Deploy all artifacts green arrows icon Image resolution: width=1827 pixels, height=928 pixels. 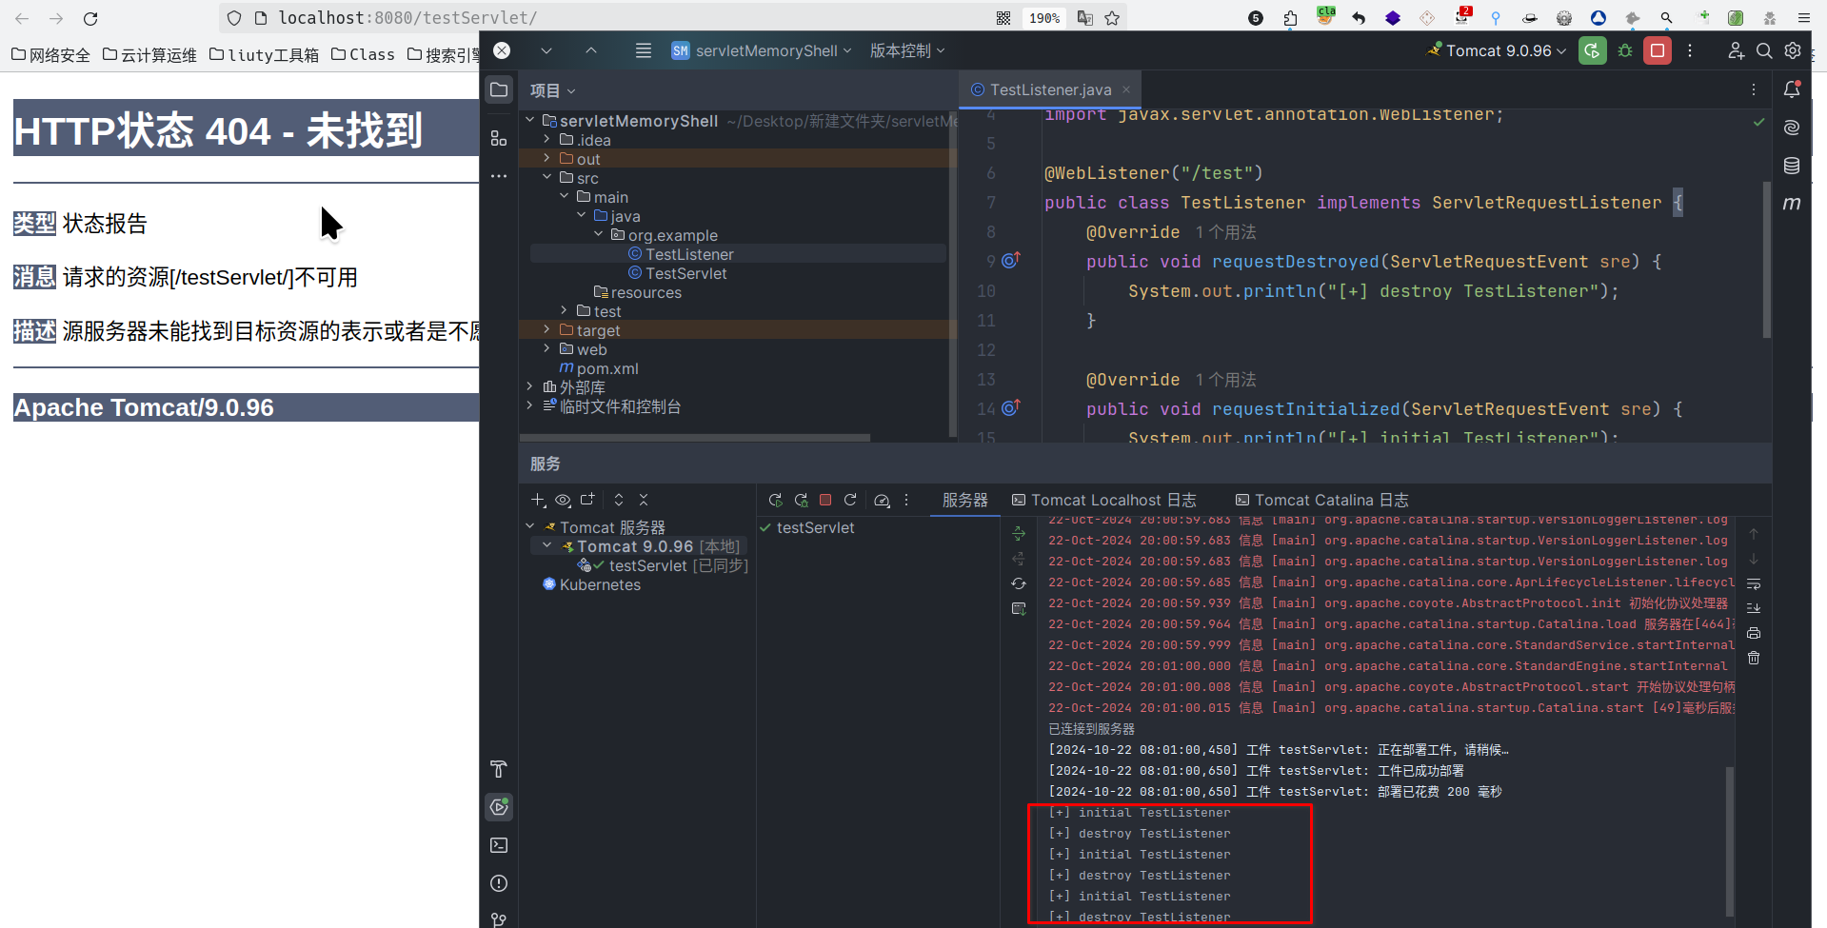point(1019,534)
